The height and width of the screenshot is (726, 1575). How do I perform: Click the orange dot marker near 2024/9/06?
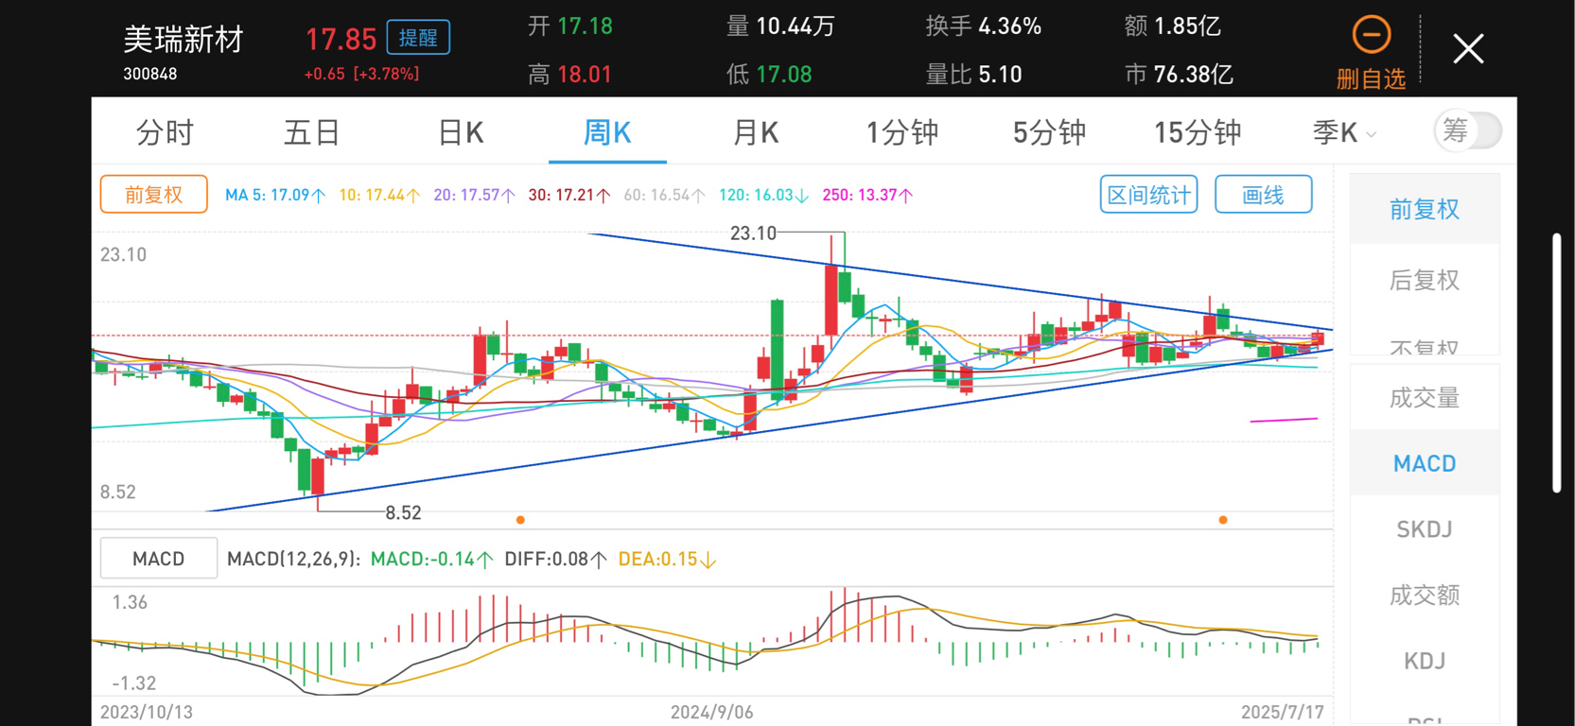[520, 520]
